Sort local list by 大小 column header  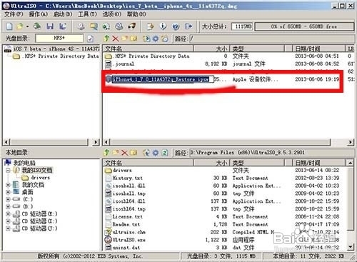click(x=211, y=163)
